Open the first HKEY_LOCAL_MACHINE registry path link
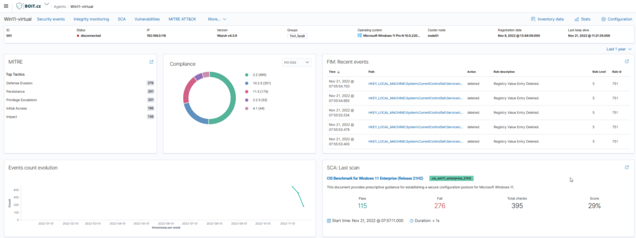Screen dimensions: 636x238 point(416,84)
